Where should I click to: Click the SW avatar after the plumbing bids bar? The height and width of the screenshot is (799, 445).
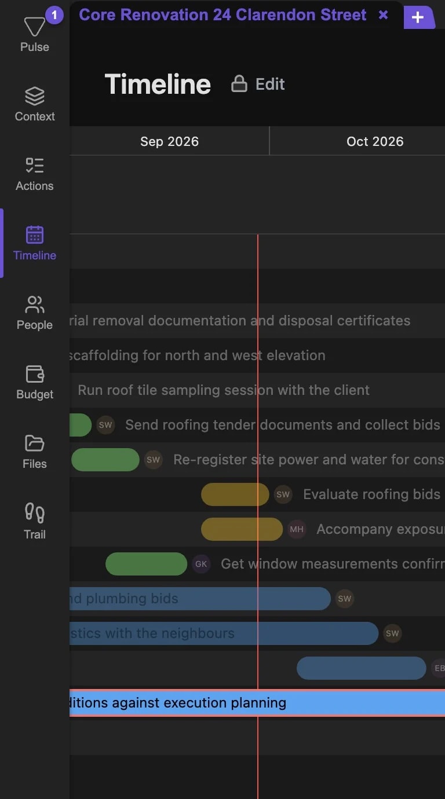pos(345,599)
